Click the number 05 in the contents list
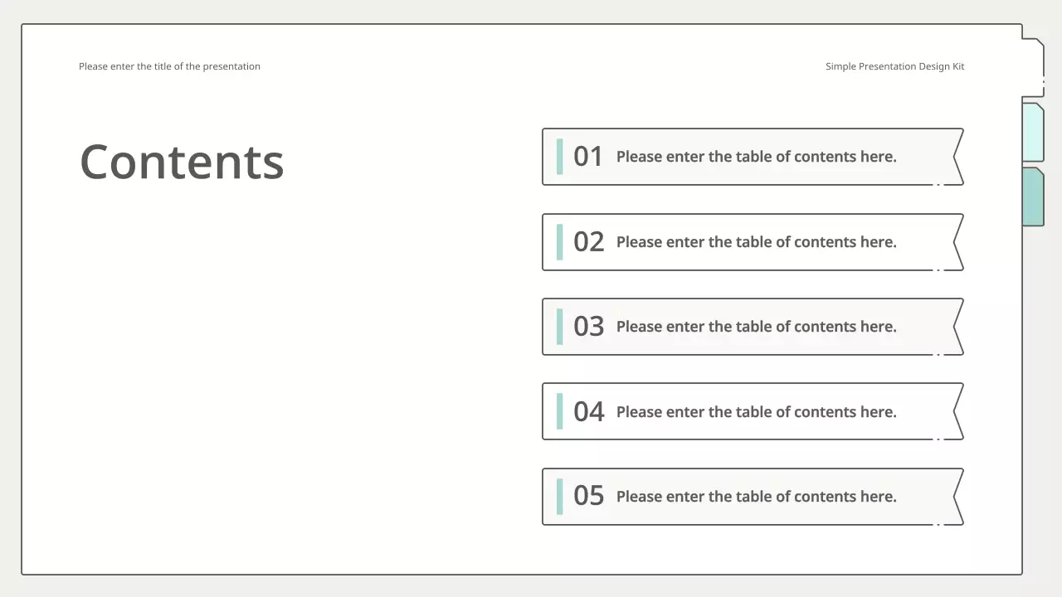 click(x=588, y=497)
